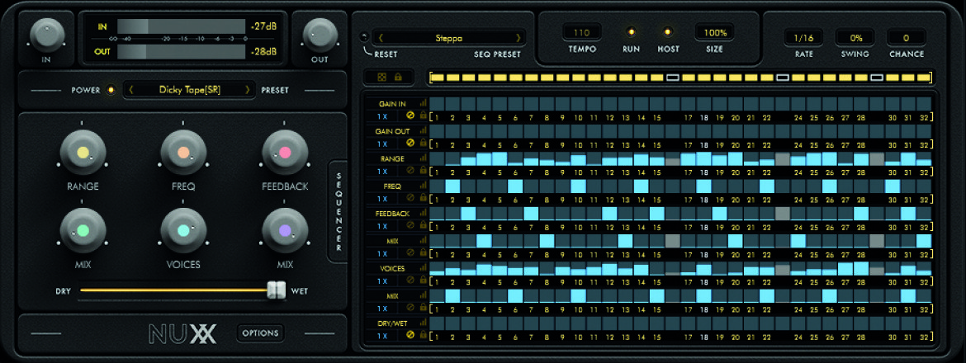
Task: Open the OPTIONS button
Action: [261, 332]
